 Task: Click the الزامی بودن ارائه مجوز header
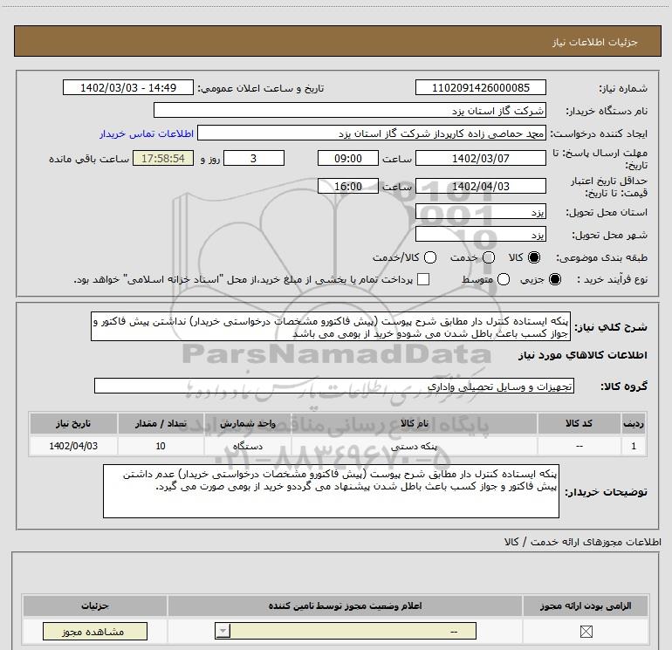click(586, 606)
